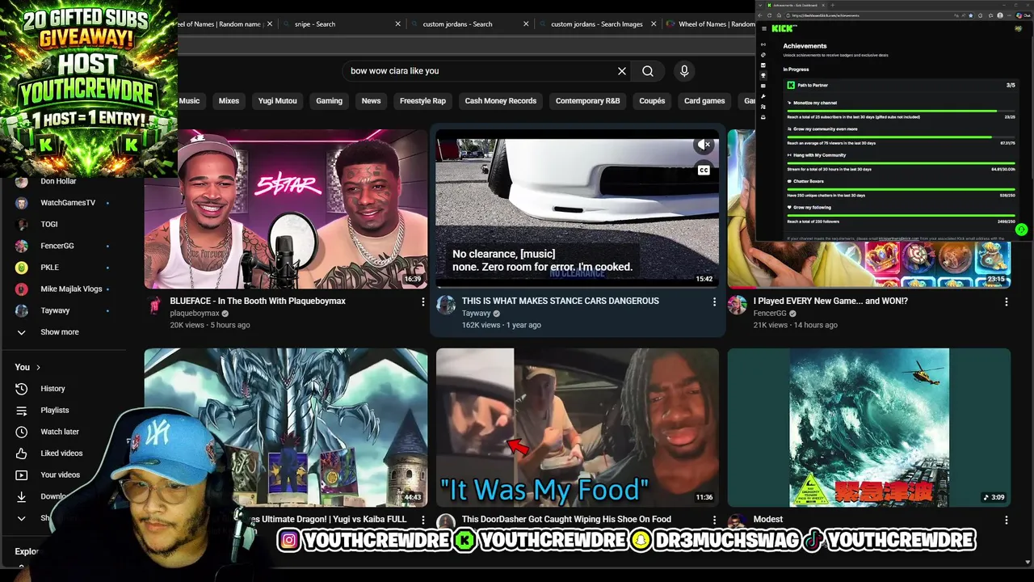
Task: Select the Cash Money Records filter chip
Action: point(501,101)
